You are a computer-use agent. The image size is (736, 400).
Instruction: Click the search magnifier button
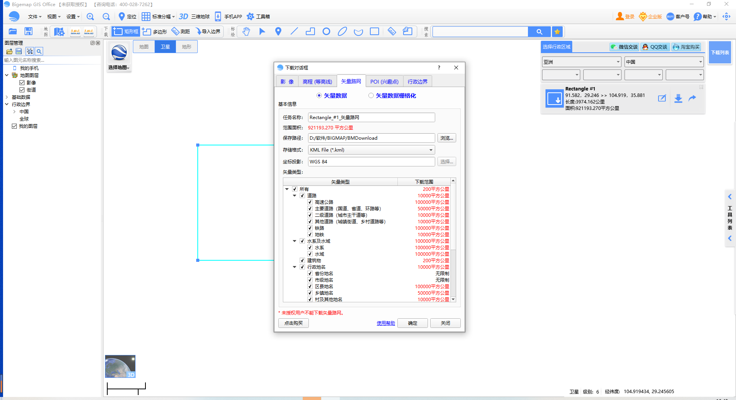[x=539, y=32]
